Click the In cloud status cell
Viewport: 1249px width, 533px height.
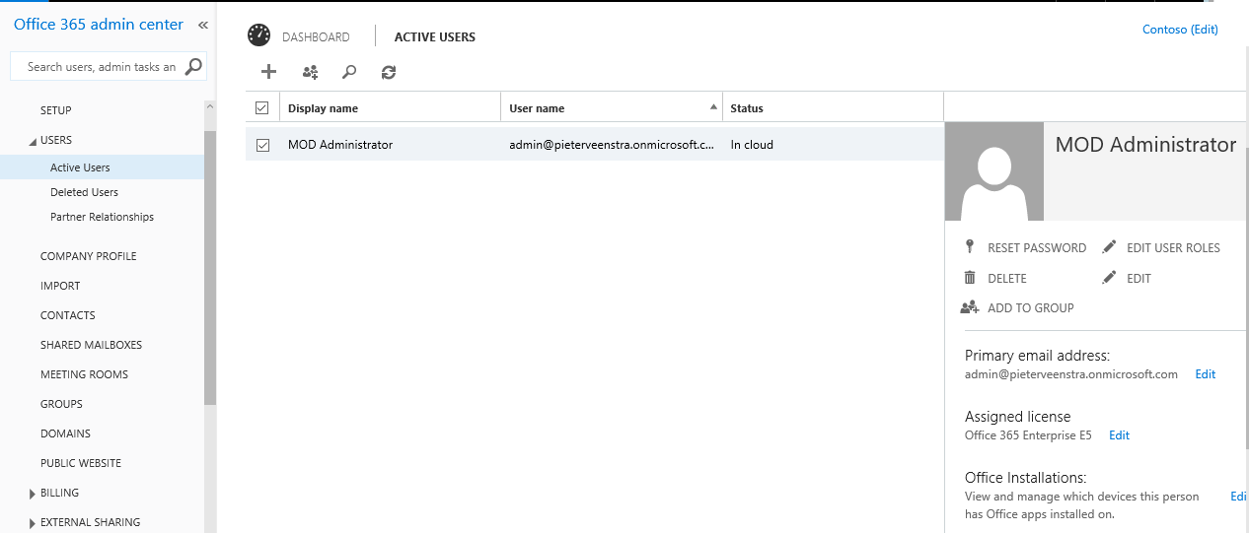[x=752, y=145]
